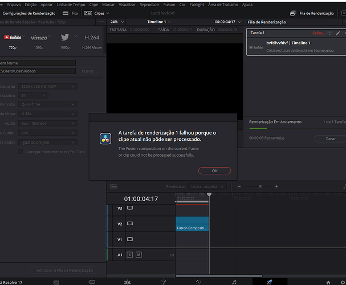Image resolution: width=346 pixels, height=285 pixels.
Task: Open the resolution 1280 x 720 HD dropdown
Action: point(48,87)
